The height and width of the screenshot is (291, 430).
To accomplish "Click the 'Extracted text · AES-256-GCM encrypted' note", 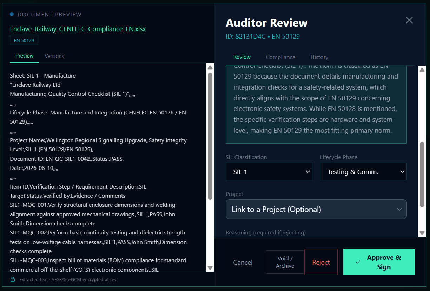I will [x=68, y=280].
